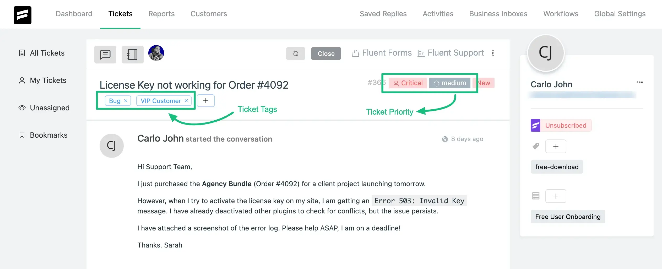Click the assigned agent avatar in the toolbar
The height and width of the screenshot is (269, 662).
pyautogui.click(x=156, y=53)
